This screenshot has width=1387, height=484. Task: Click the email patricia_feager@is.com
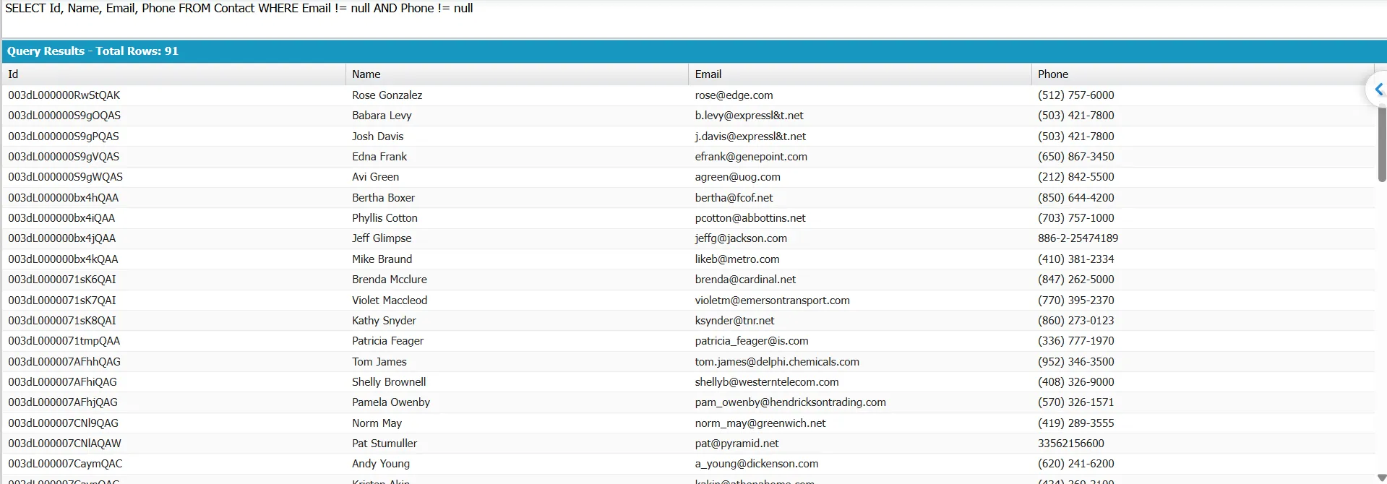(752, 341)
